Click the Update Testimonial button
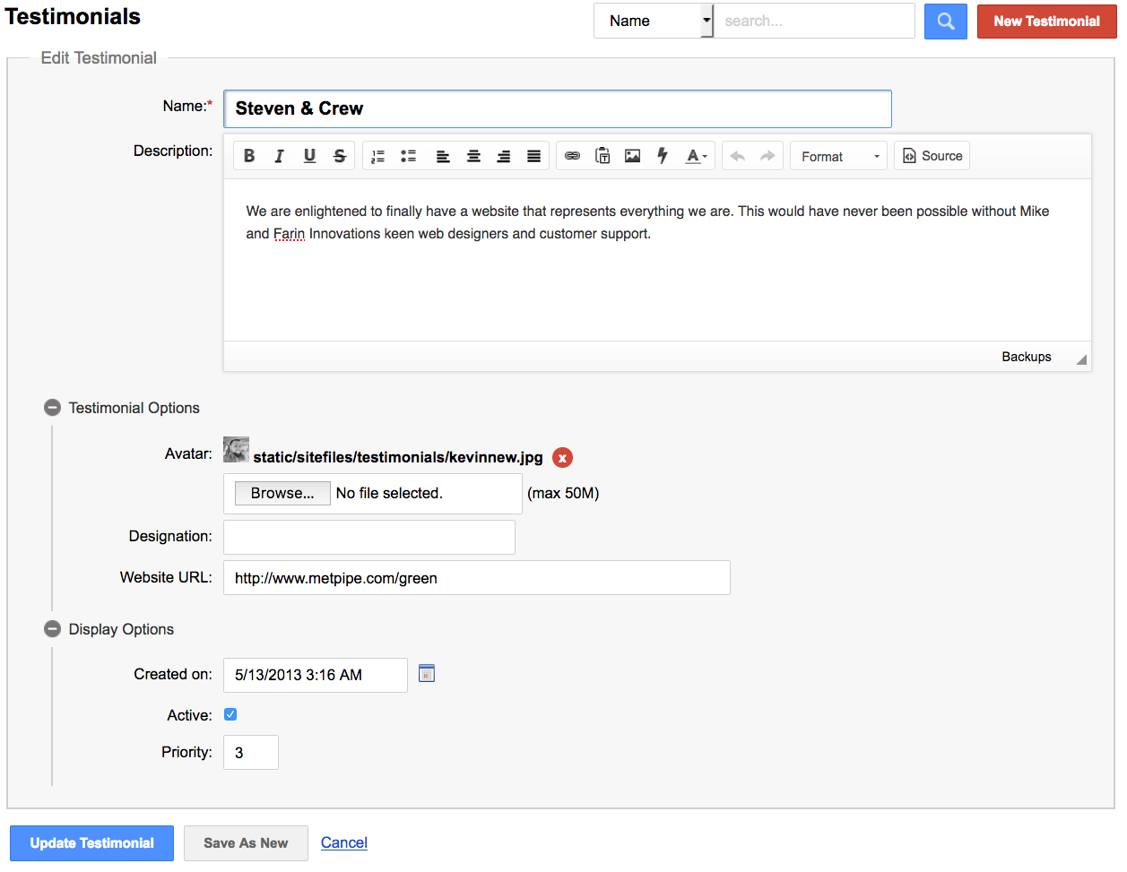The image size is (1127, 872). 91,843
